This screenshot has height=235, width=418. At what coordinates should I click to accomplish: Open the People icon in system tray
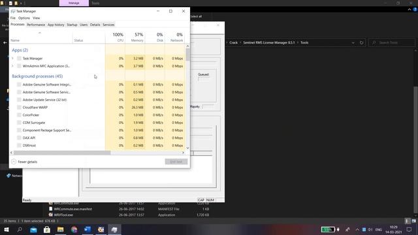tap(347, 229)
